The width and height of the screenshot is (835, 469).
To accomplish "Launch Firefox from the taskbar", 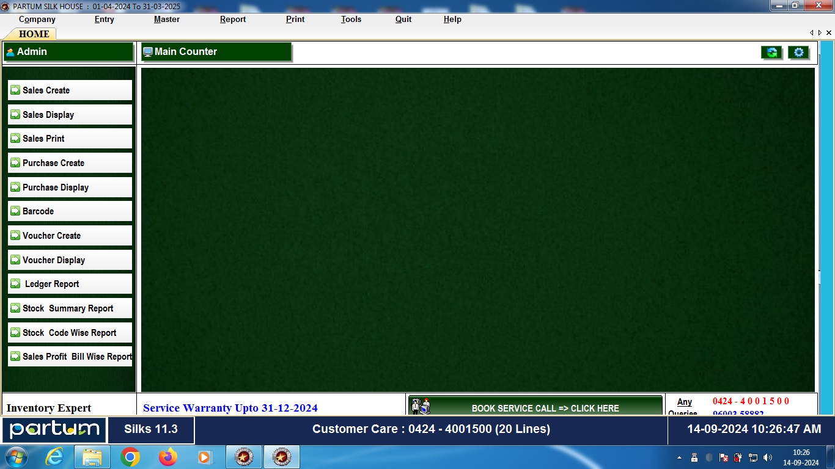I will 167,457.
